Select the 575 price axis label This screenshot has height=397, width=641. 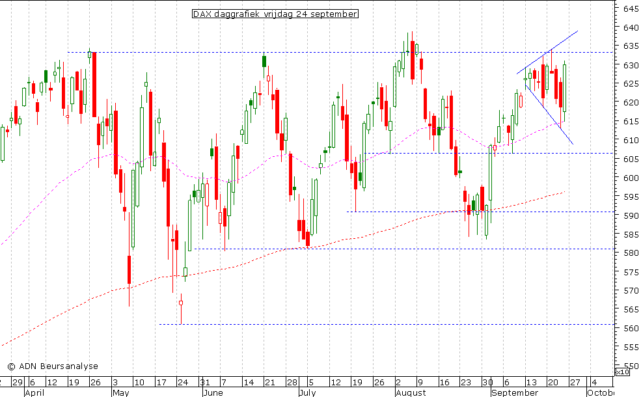(631, 271)
